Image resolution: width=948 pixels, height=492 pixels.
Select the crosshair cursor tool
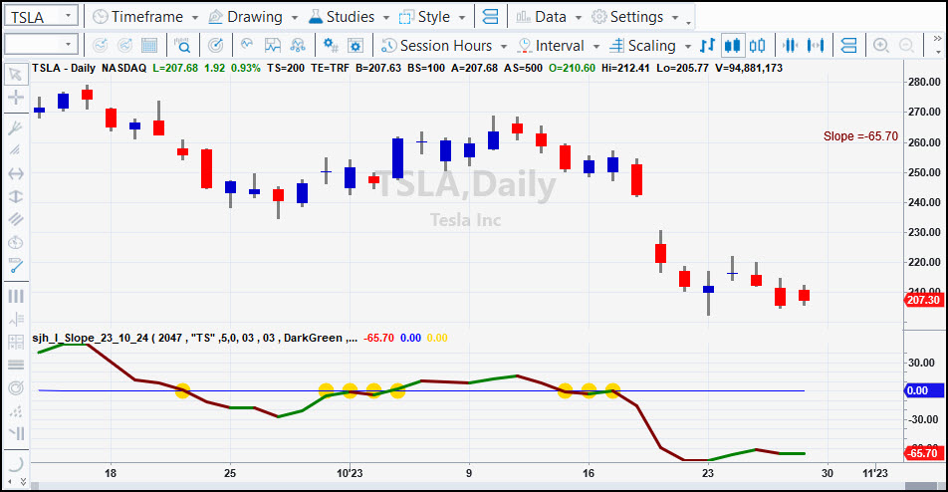pos(16,98)
